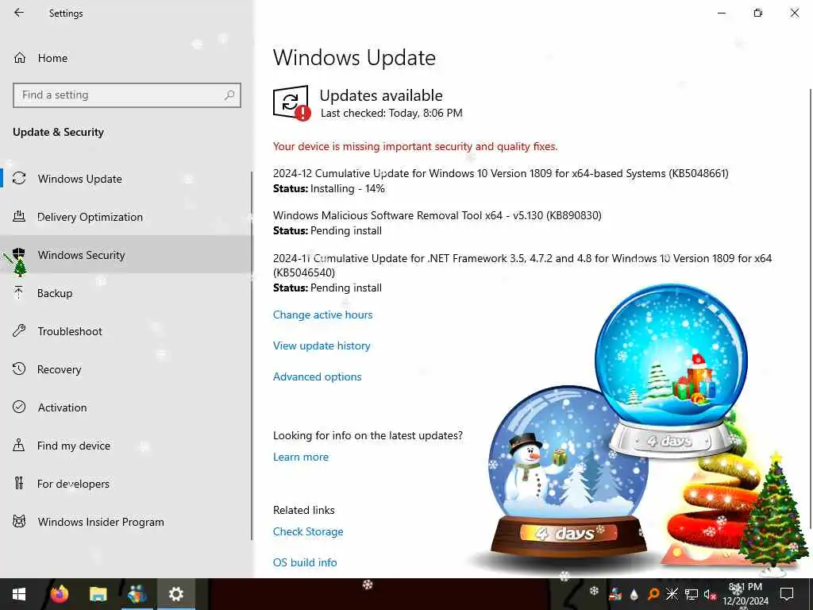The width and height of the screenshot is (813, 610).
Task: Open Advanced options link
Action: [318, 376]
